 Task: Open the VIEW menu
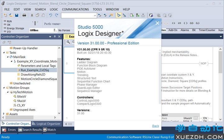click(x=27, y=9)
